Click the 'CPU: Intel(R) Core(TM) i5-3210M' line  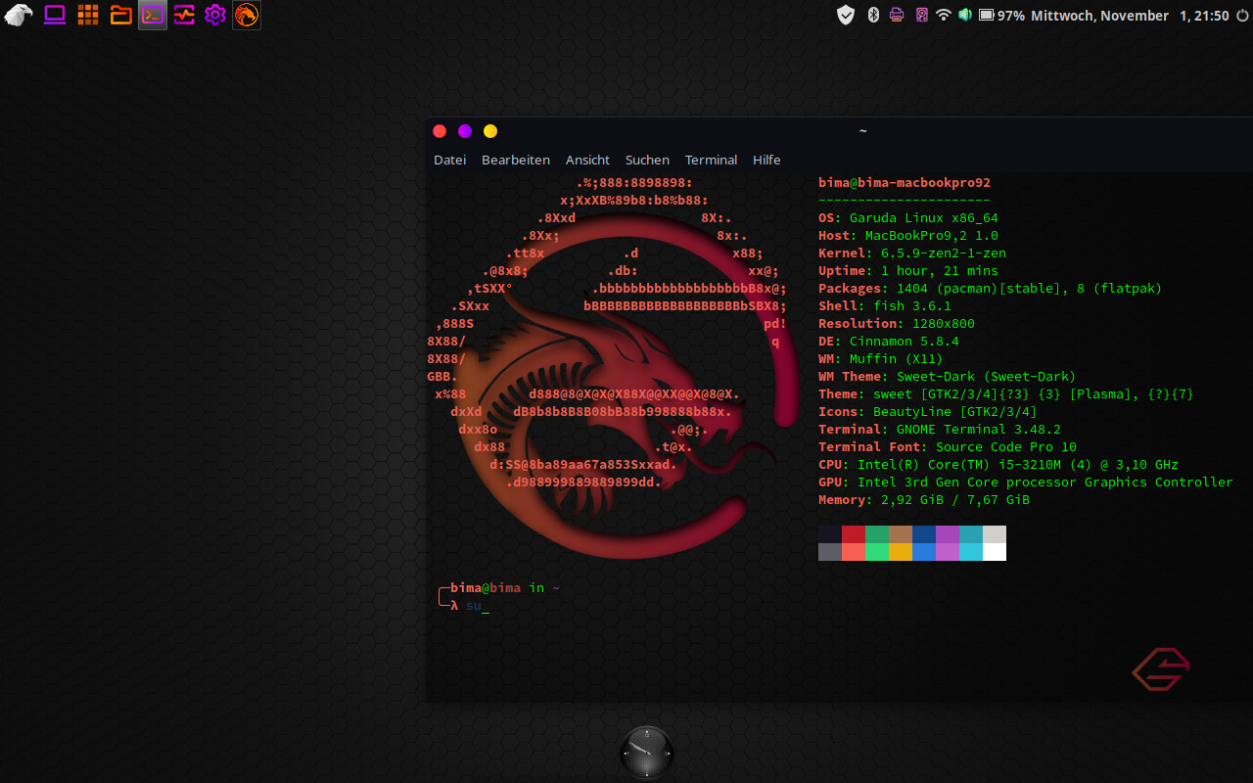998,465
